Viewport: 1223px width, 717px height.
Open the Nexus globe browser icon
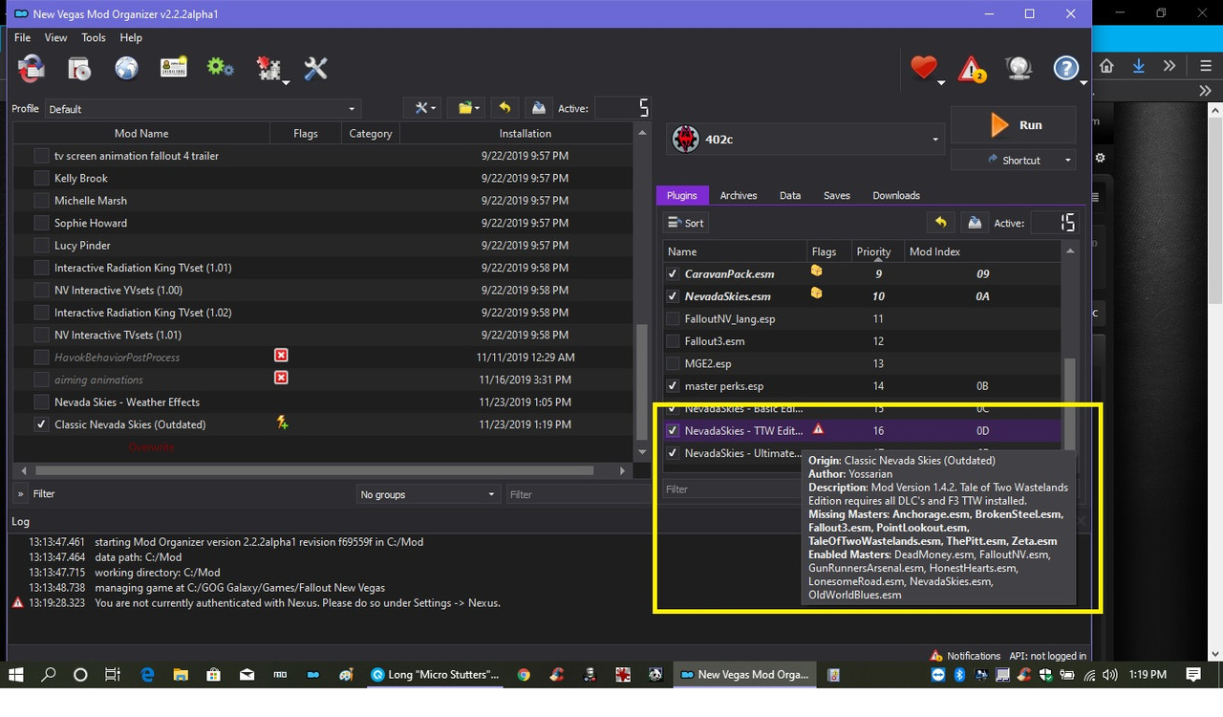coord(126,68)
